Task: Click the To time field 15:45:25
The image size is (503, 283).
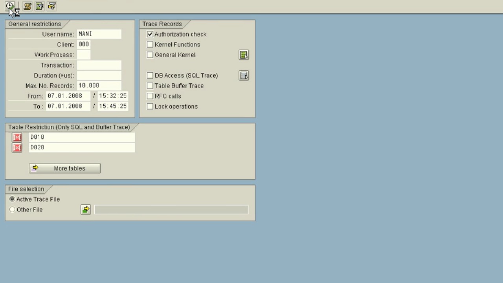Action: tap(113, 106)
